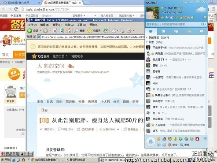This screenshot has height=163, width=217.
Task: Open the 评论(10) comments link
Action: (66, 130)
